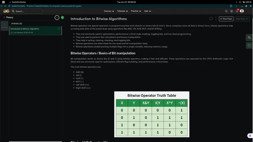Click the battery 100 % indicator
This screenshot has width=253, height=142.
pos(247,2)
